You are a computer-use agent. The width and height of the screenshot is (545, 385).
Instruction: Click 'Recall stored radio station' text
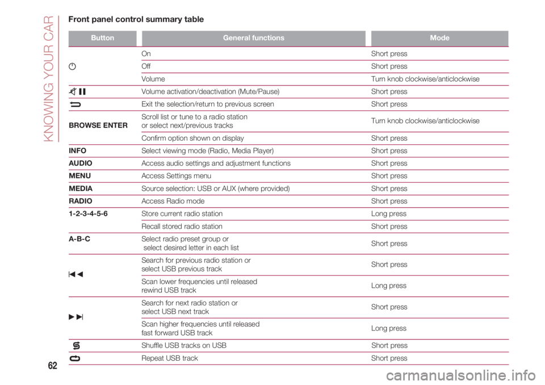tap(182, 227)
